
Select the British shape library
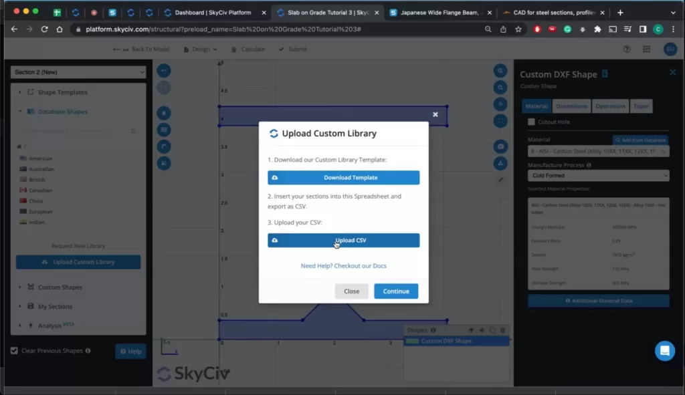[37, 180]
